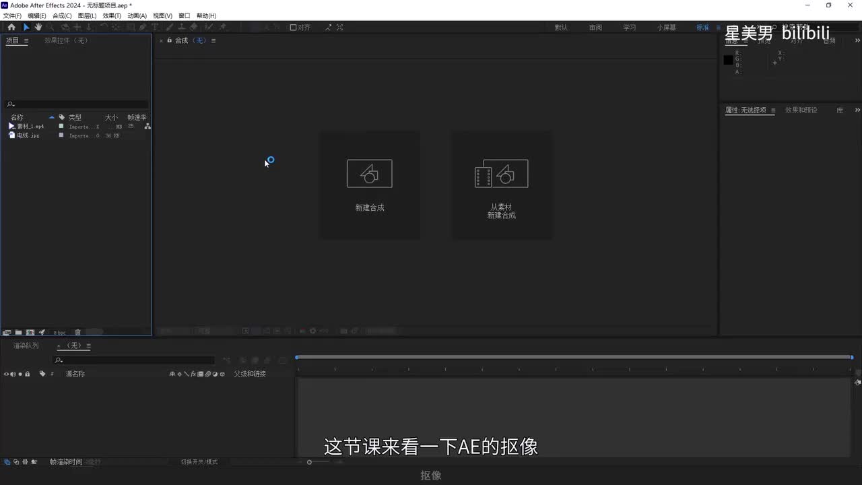Select the Hand tool
The width and height of the screenshot is (862, 485).
click(38, 27)
